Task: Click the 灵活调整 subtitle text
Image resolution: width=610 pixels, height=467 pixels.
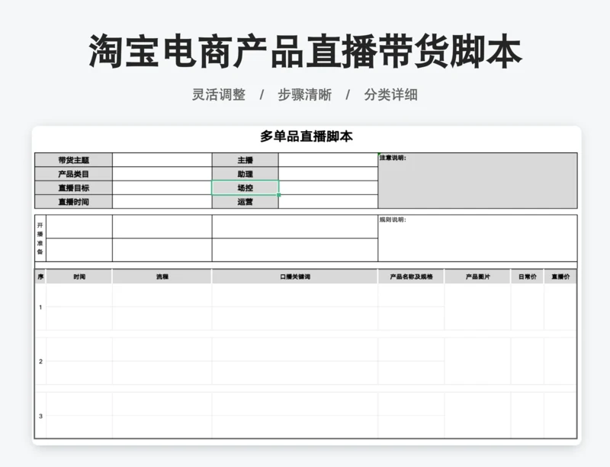Action: click(219, 94)
